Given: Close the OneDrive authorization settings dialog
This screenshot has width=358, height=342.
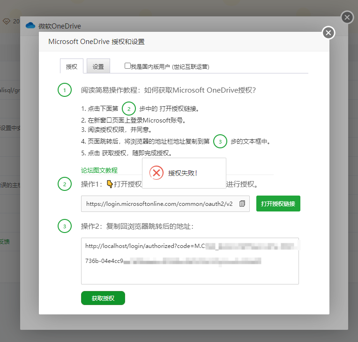Looking at the screenshot, I should coord(328,33).
